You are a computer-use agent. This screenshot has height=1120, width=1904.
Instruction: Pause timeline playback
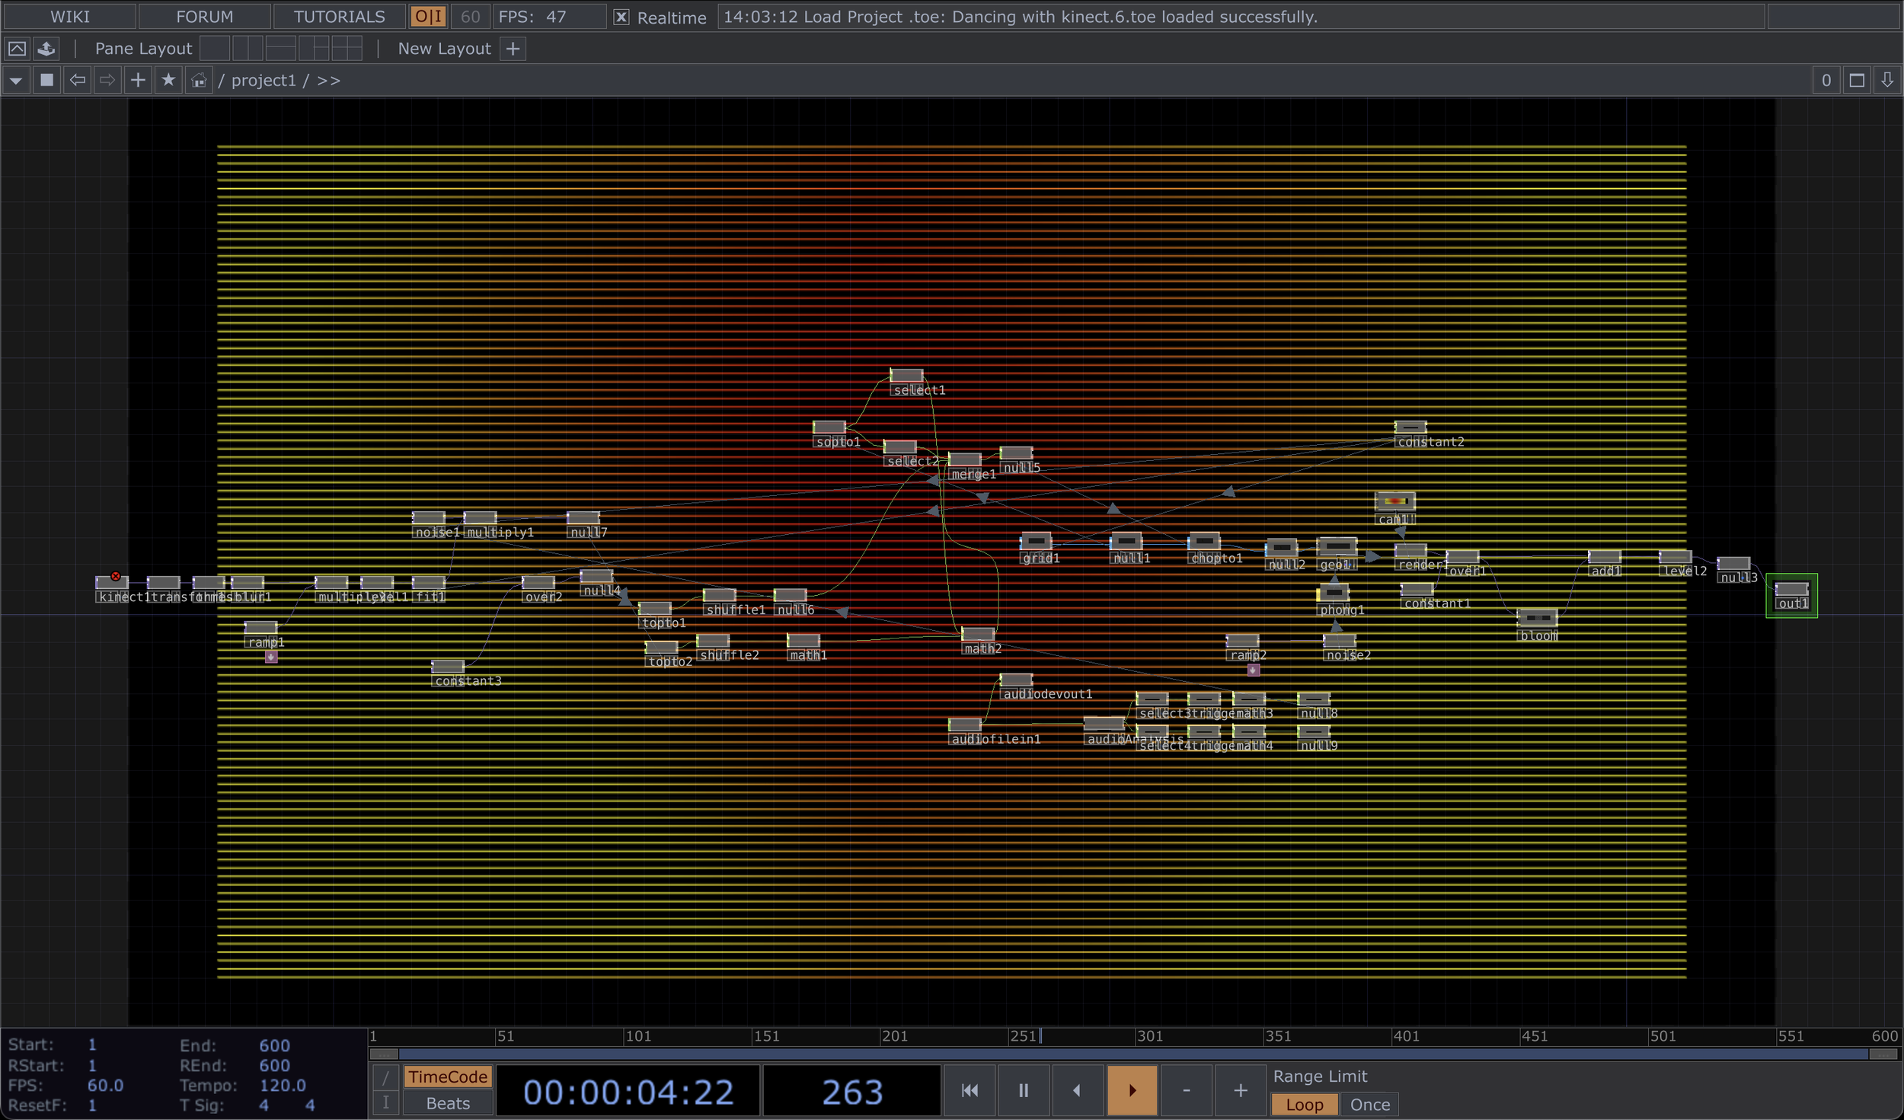pos(1024,1090)
